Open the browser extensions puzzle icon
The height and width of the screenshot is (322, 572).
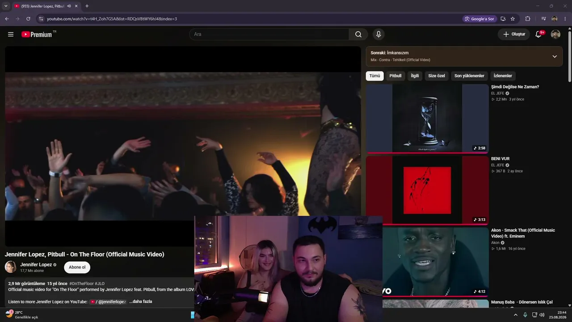click(x=528, y=19)
